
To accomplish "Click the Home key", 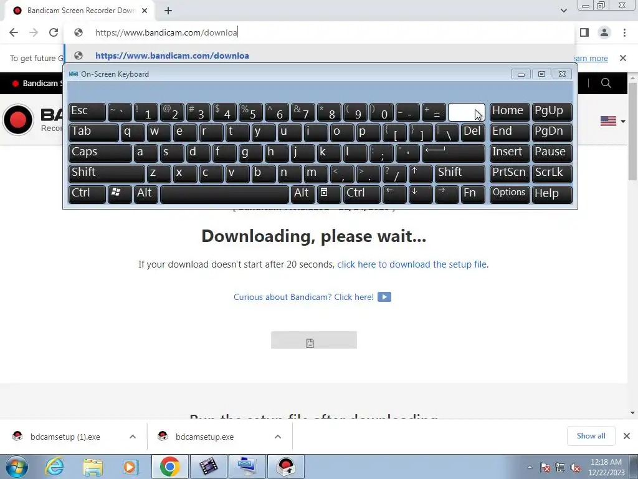I will tap(510, 112).
